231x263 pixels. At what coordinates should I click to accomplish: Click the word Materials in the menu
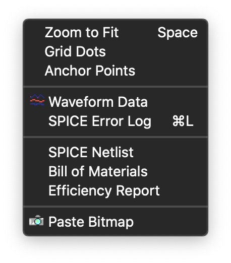tap(118, 171)
